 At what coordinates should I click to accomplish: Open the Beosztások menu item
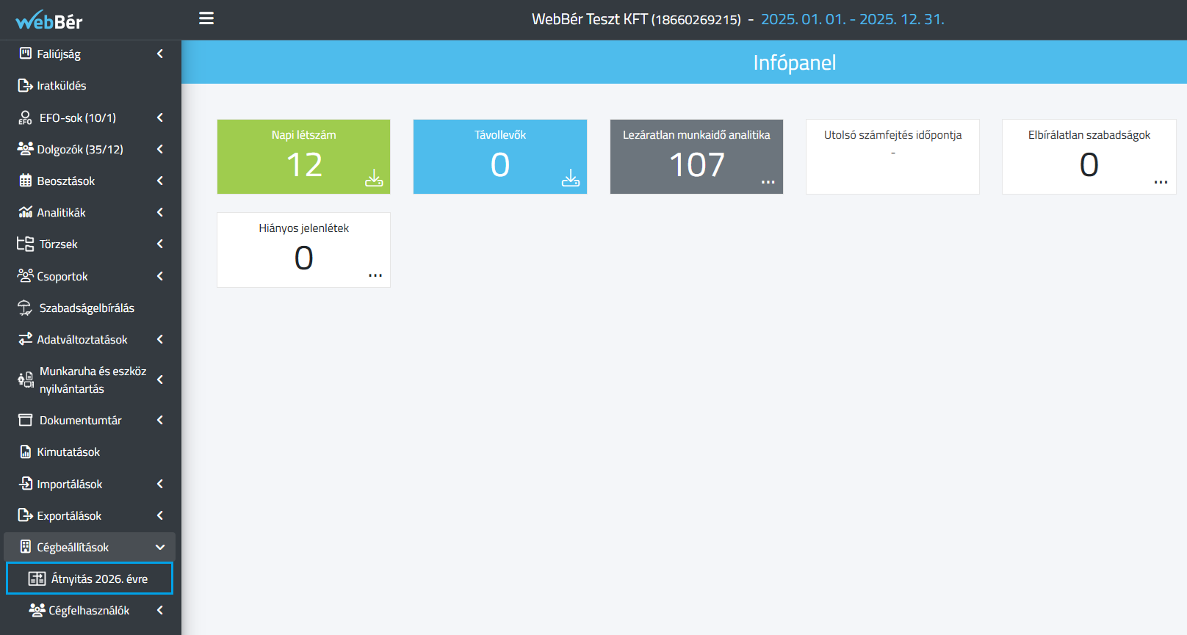[66, 181]
